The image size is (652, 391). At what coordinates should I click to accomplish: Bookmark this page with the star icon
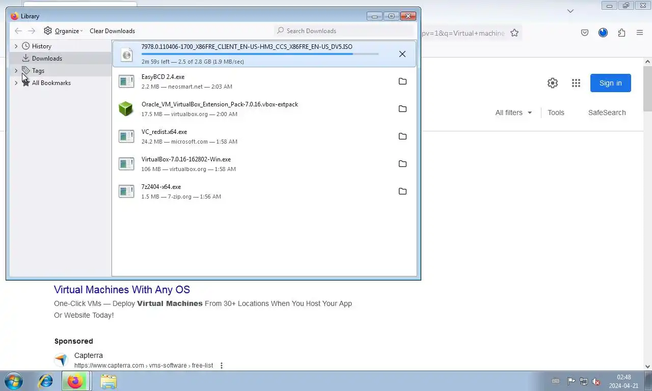point(514,33)
